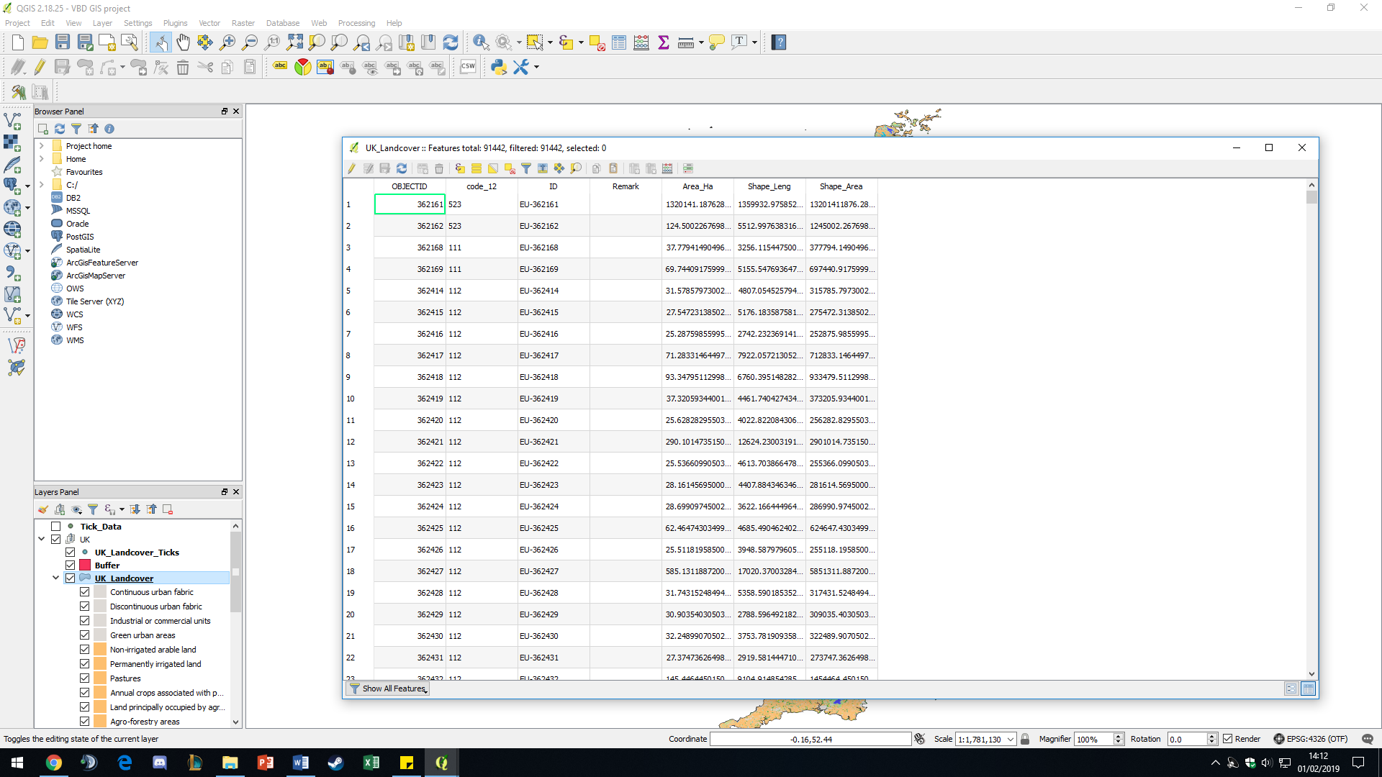Open statistical summary sigma tool

664,42
